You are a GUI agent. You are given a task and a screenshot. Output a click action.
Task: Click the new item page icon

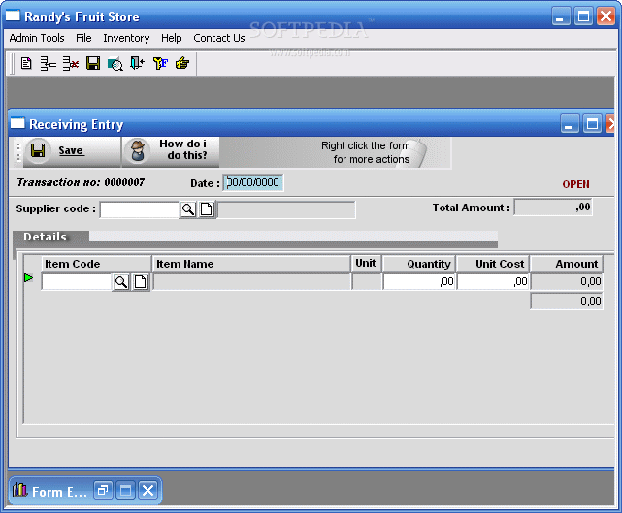tap(140, 282)
